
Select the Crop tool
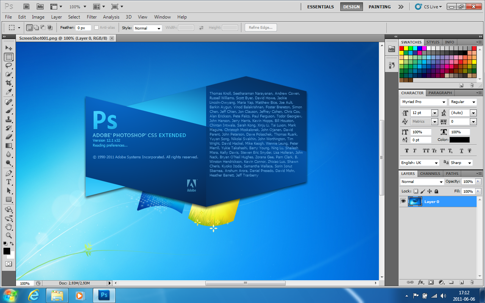[x=9, y=83]
